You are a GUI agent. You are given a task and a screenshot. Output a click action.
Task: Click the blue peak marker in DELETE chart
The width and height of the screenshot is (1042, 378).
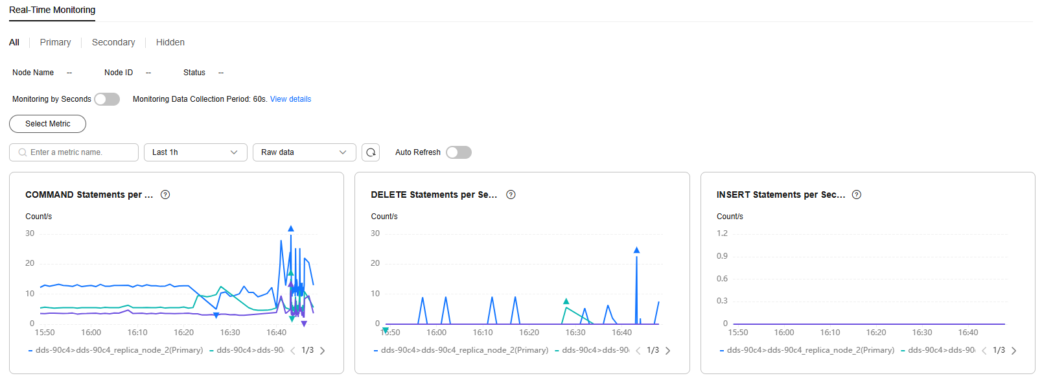636,250
